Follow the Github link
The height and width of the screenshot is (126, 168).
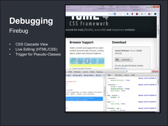point(123,68)
